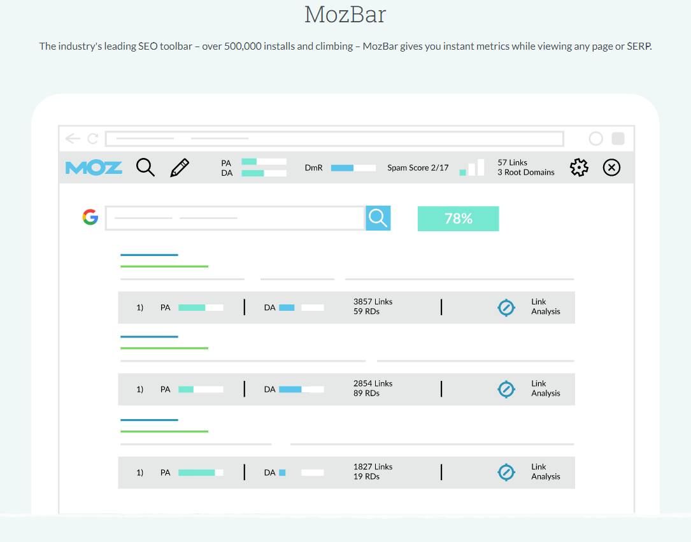This screenshot has width=691, height=542.
Task: Click '1827 Links' text
Action: tap(373, 467)
